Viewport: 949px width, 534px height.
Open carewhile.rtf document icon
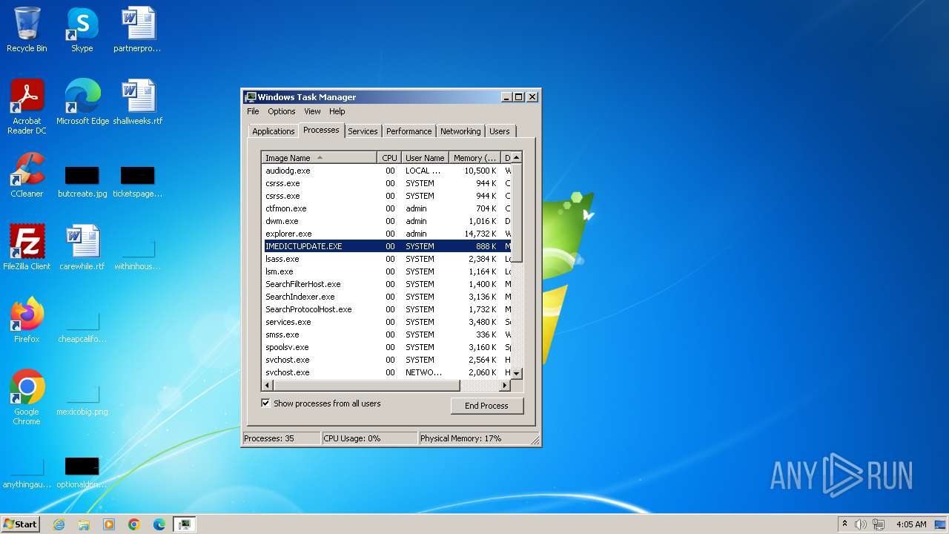point(82,247)
